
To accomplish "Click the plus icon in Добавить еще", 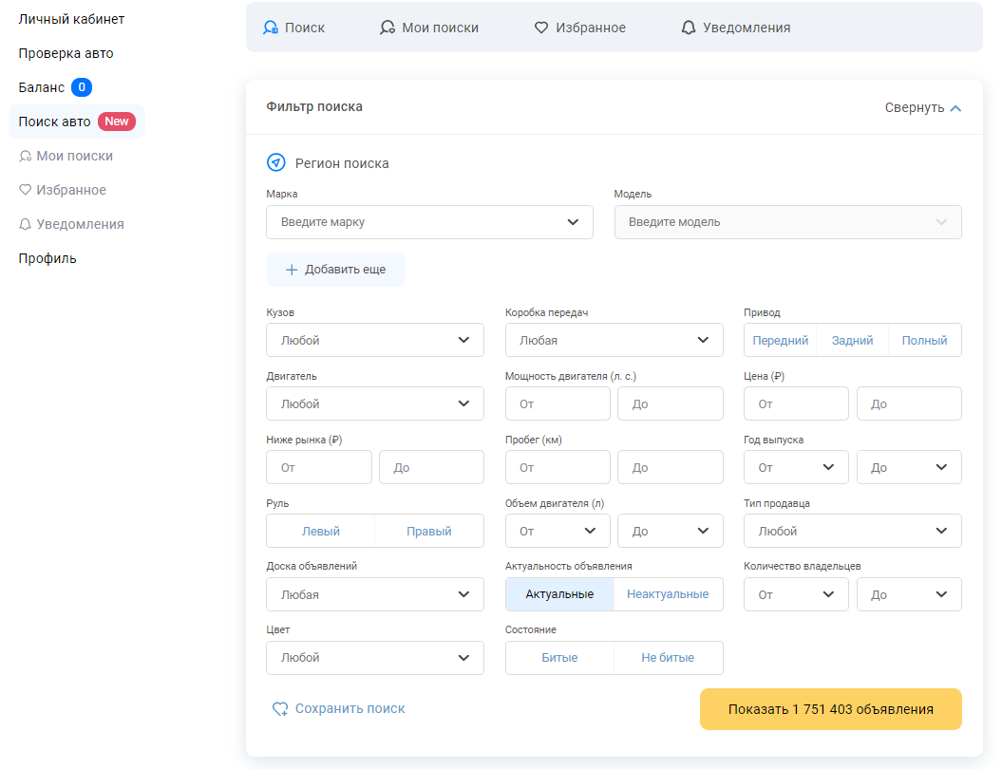I will (x=292, y=270).
